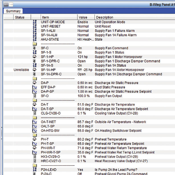Screen dimensions: 175x175
Task: Select the 'Is Pump 2A the Lead Pump?' description
Action: pos(116,170)
